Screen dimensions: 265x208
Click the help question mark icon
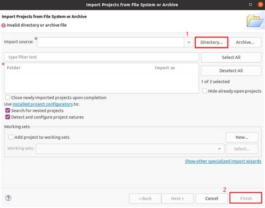click(x=8, y=198)
